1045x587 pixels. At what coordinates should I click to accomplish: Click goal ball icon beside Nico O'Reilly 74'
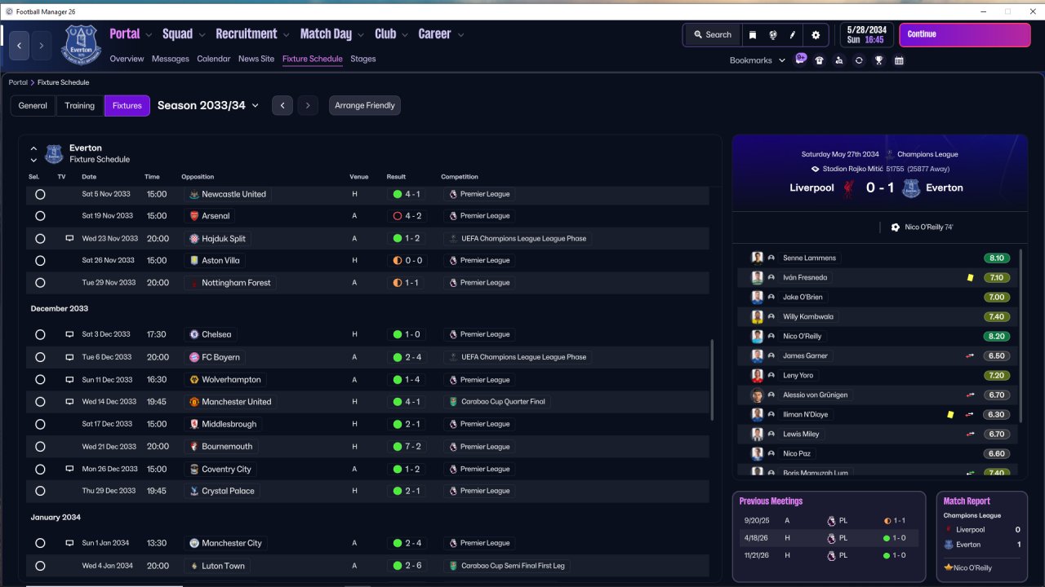[x=896, y=227]
